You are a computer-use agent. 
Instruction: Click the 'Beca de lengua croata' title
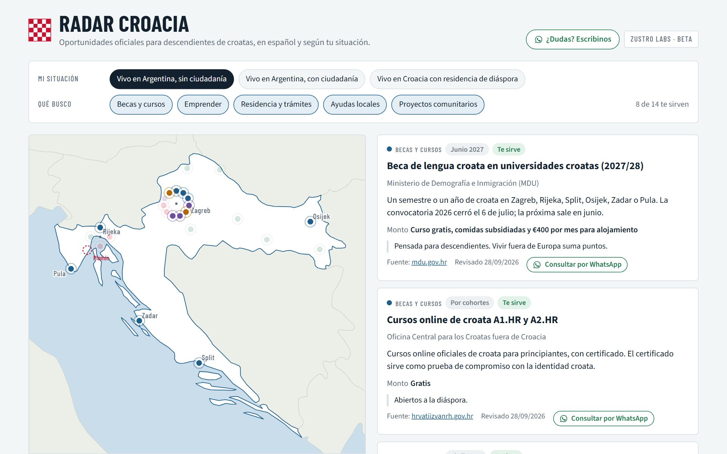tap(515, 166)
